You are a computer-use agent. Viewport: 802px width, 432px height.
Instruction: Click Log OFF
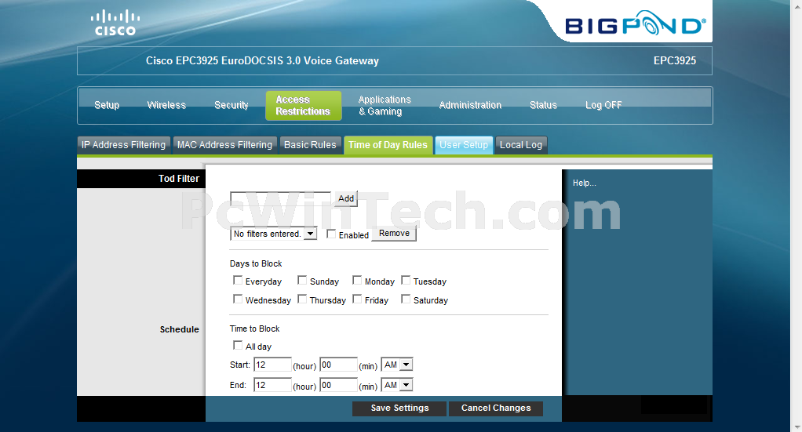tap(603, 105)
